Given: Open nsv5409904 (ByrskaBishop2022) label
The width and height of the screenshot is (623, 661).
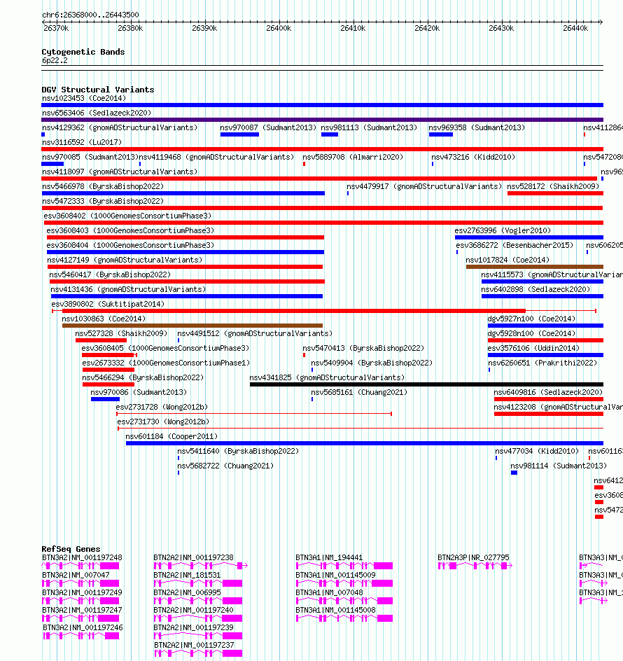Looking at the screenshot, I should click(372, 363).
